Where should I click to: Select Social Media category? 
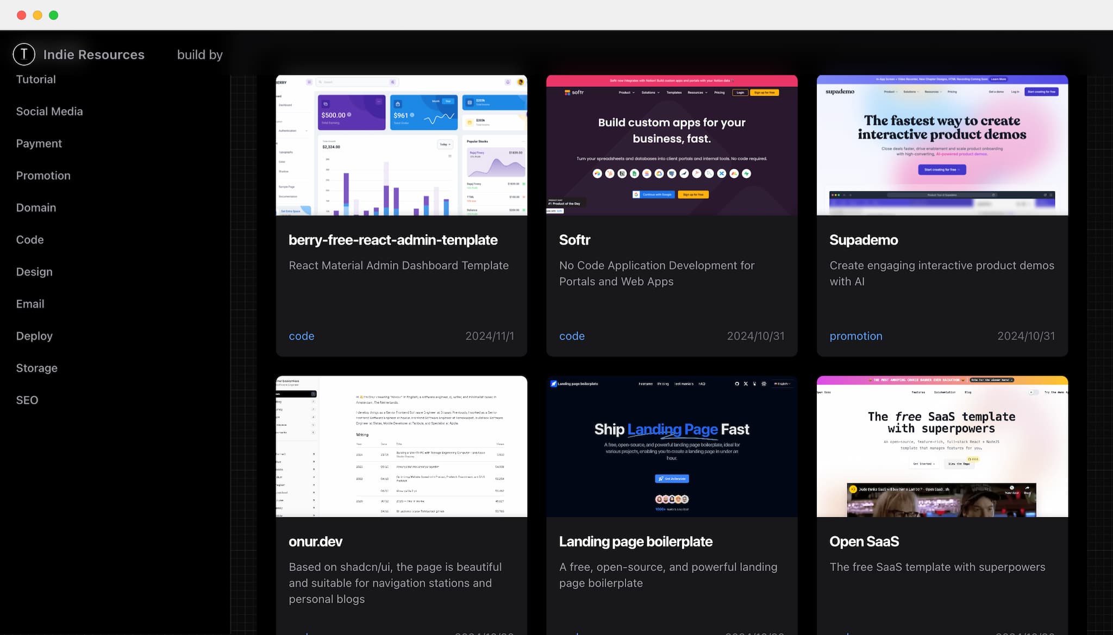[49, 111]
